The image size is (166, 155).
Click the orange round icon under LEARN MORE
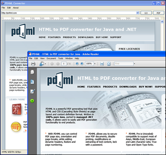[16, 127]
